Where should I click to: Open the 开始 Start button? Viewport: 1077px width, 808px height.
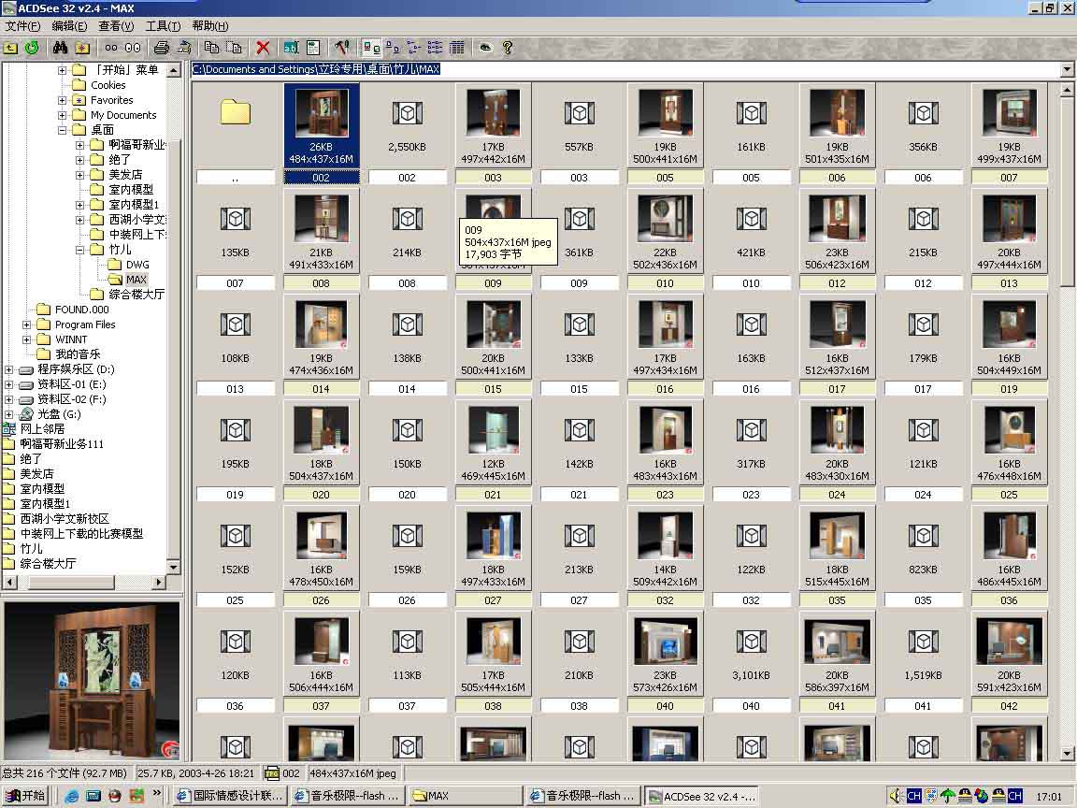pyautogui.click(x=25, y=796)
